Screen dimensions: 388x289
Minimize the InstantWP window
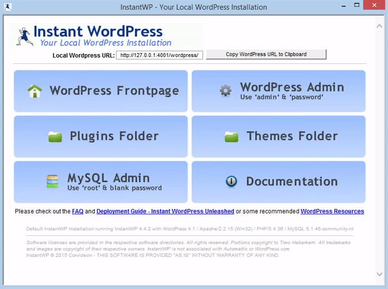coord(344,6)
